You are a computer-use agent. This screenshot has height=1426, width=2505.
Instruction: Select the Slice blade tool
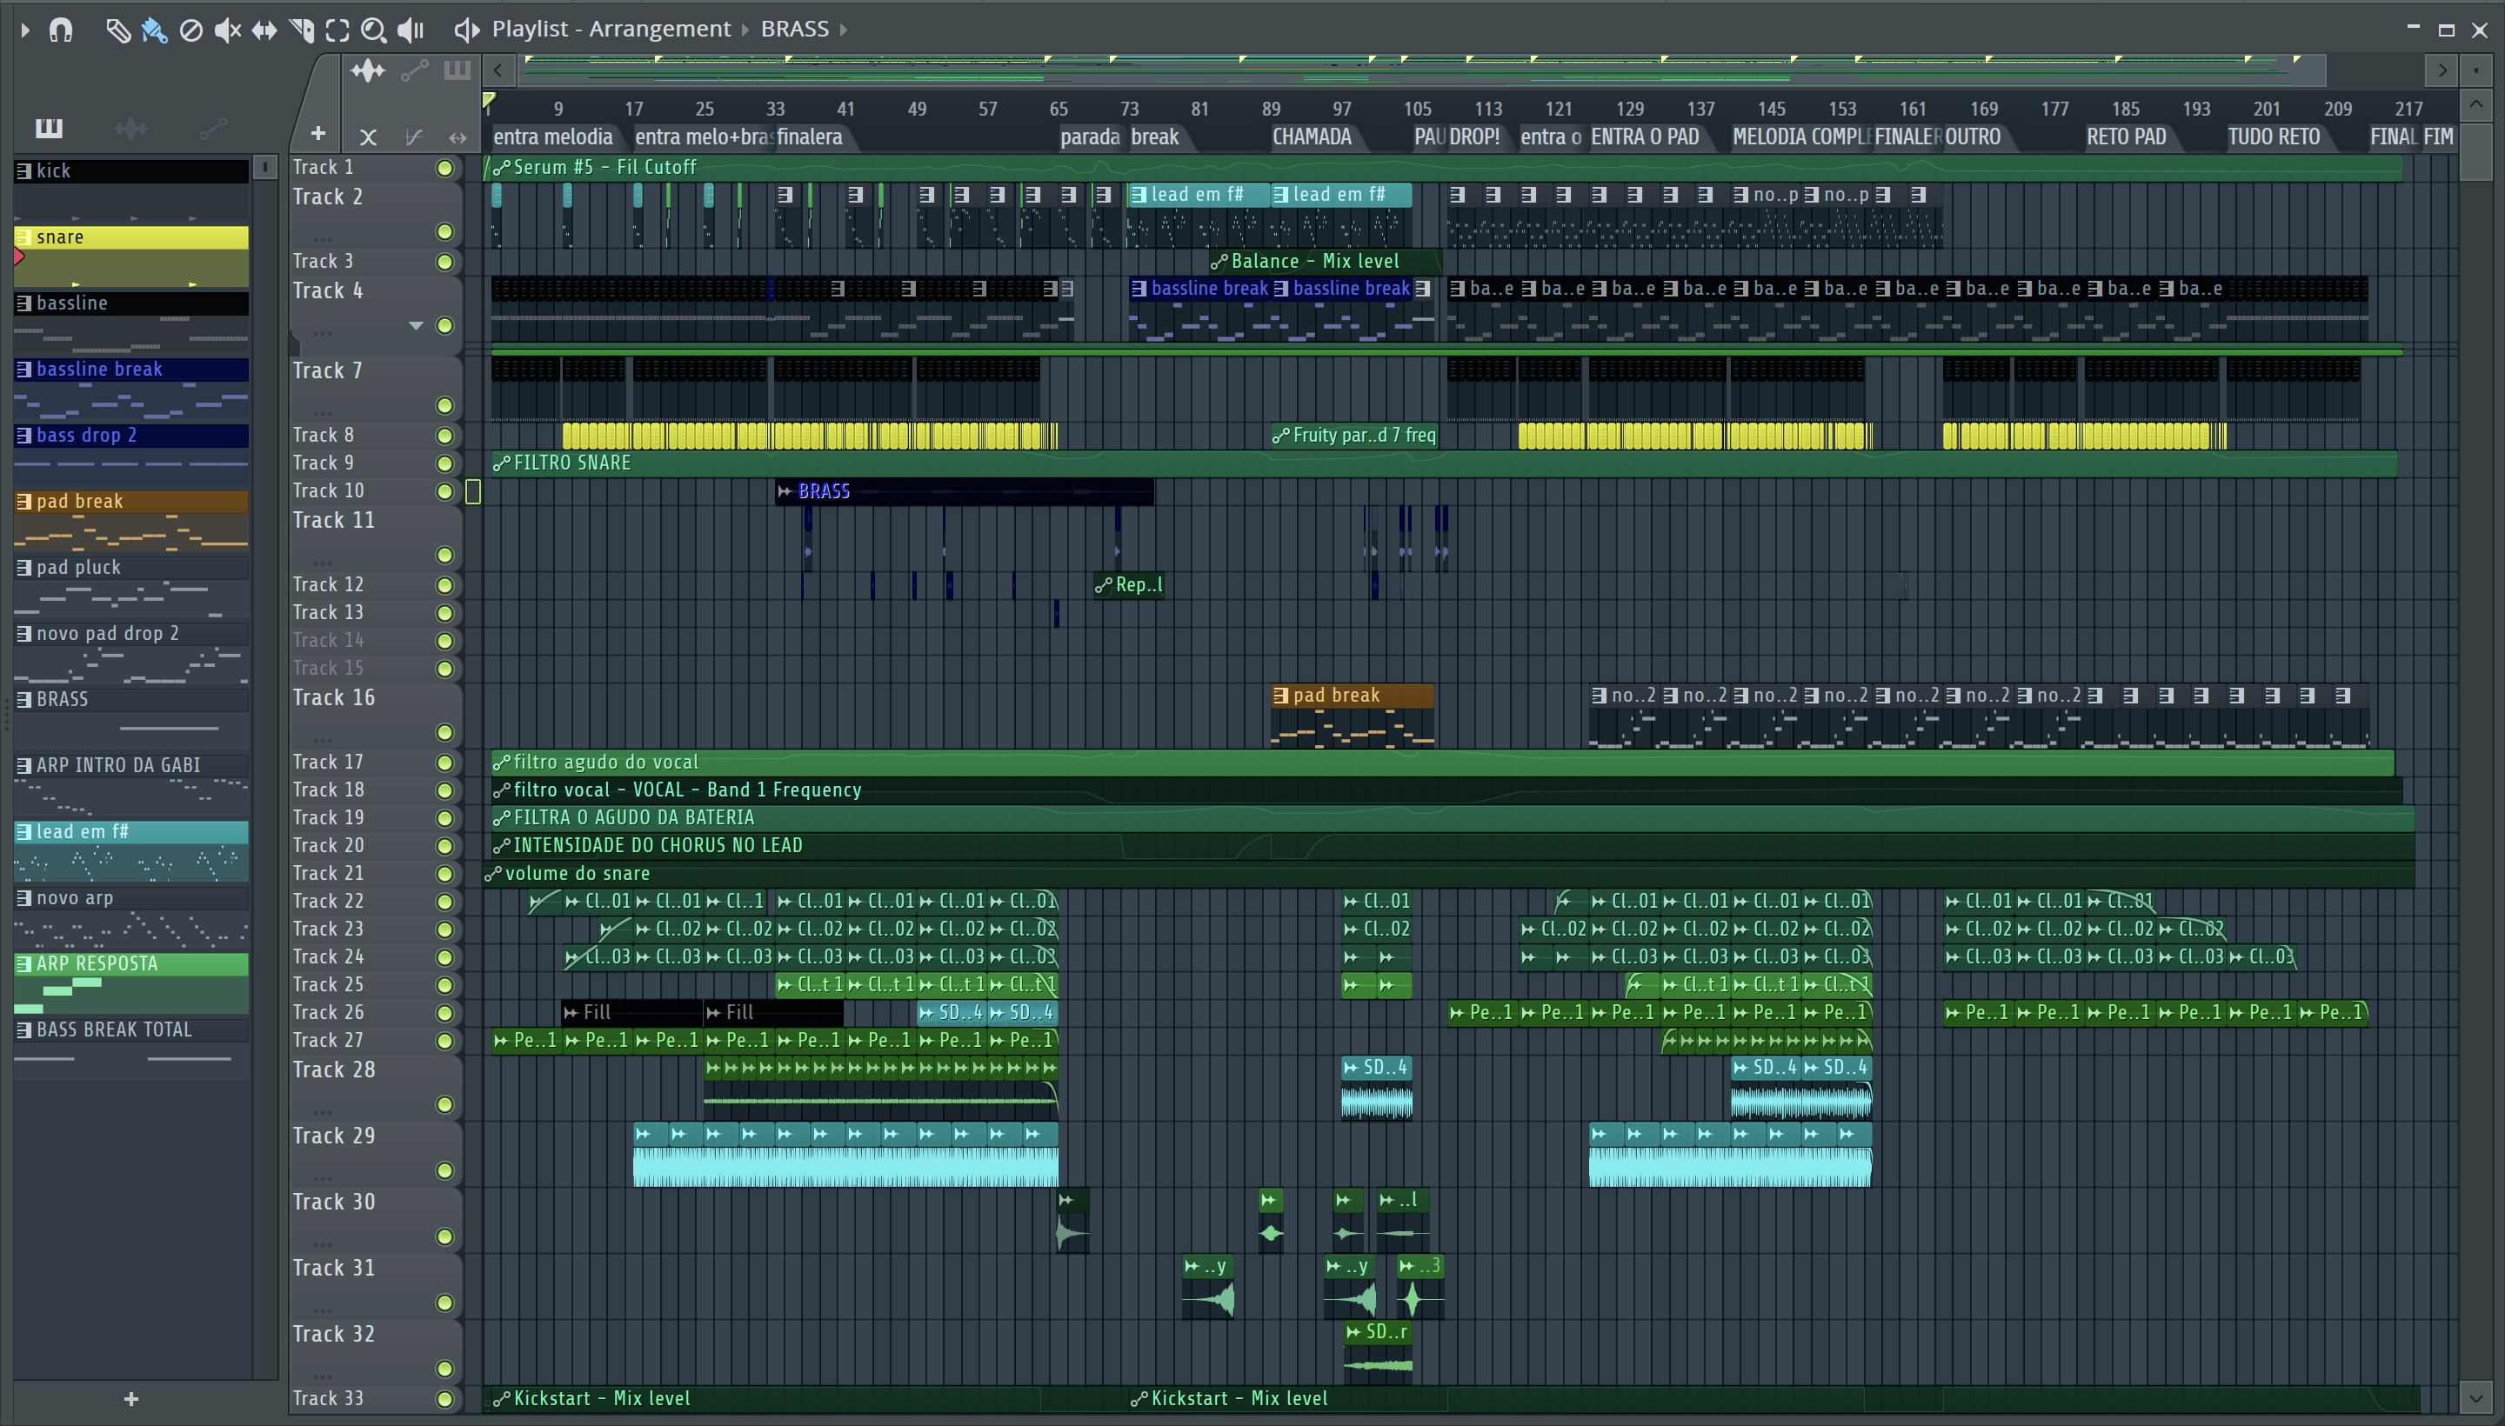[x=302, y=30]
